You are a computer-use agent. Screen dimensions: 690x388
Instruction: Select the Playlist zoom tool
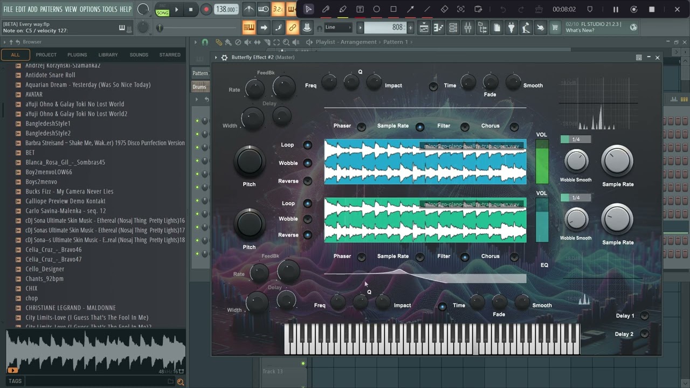pos(286,42)
